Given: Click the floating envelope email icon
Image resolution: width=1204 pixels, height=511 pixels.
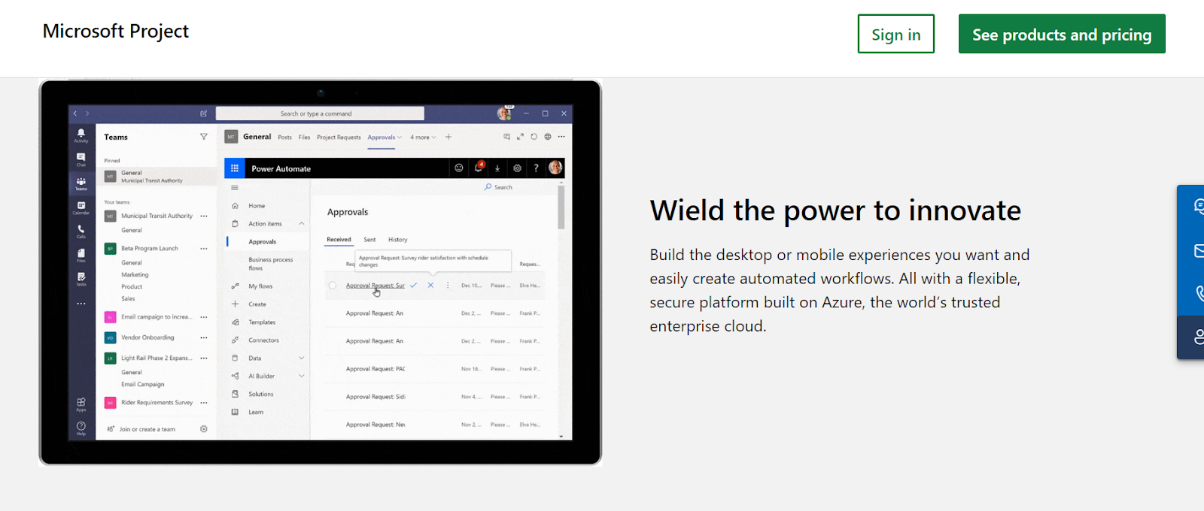Looking at the screenshot, I should click(1197, 250).
